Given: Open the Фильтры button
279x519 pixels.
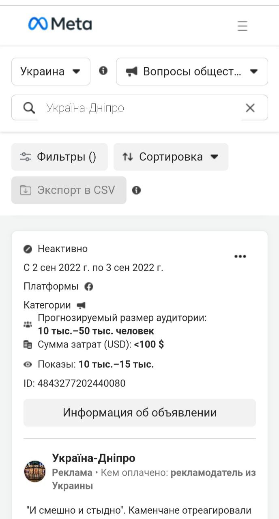Looking at the screenshot, I should point(60,157).
